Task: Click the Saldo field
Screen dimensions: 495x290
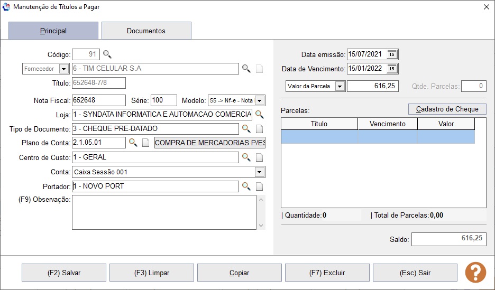Action: 448,239
